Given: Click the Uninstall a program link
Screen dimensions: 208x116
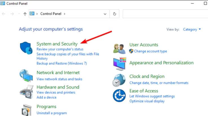Looking at the screenshot, I should (x=52, y=113).
